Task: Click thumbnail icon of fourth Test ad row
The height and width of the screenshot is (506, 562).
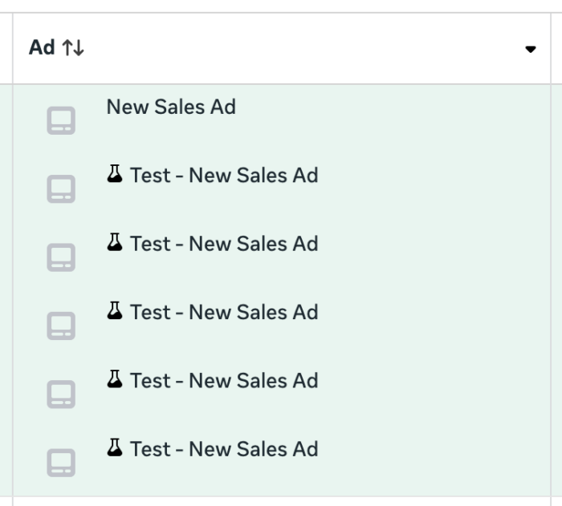Action: (61, 395)
